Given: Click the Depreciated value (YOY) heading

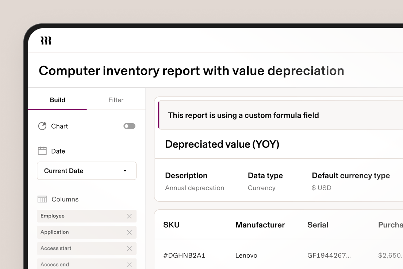Looking at the screenshot, I should point(222,144).
